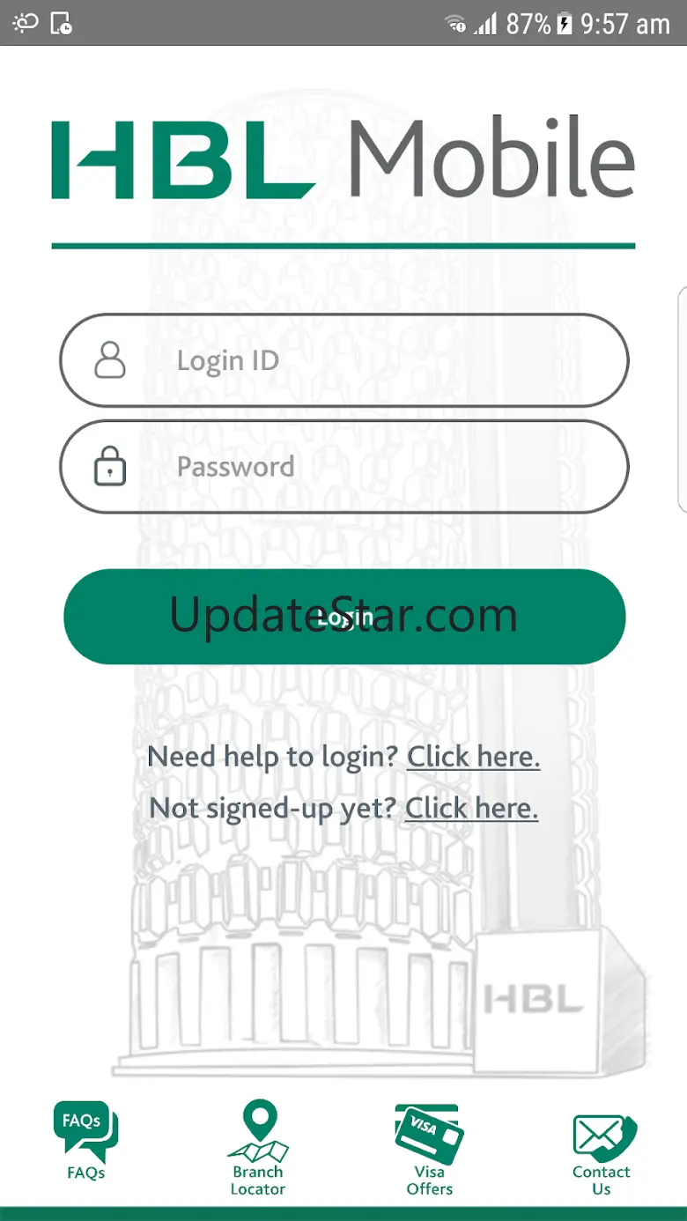This screenshot has width=687, height=1221.
Task: Tap the Wi-Fi icon in status bar
Action: pos(455,24)
